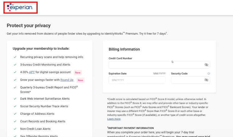This screenshot has width=233, height=137.
Task: Select 'Non-Credit Loan Alerts' text
Action: point(35,129)
